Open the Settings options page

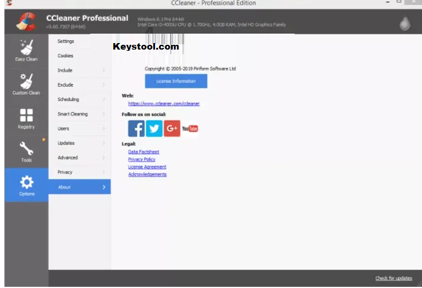(x=80, y=41)
